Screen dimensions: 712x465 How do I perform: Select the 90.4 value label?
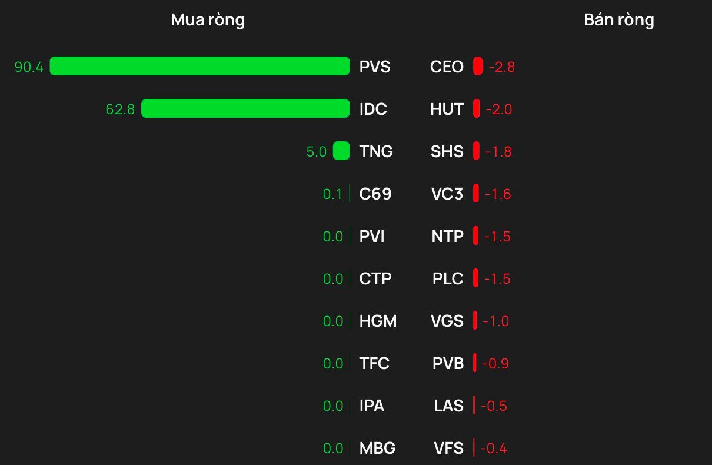coord(29,67)
